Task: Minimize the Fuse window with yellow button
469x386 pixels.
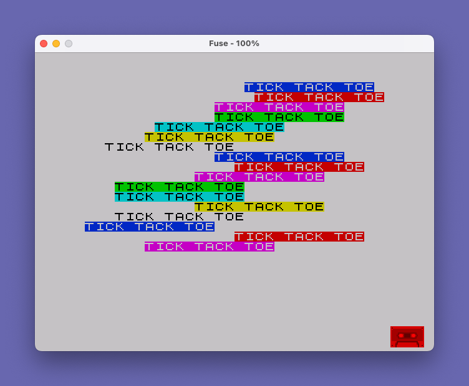Action: pyautogui.click(x=56, y=44)
